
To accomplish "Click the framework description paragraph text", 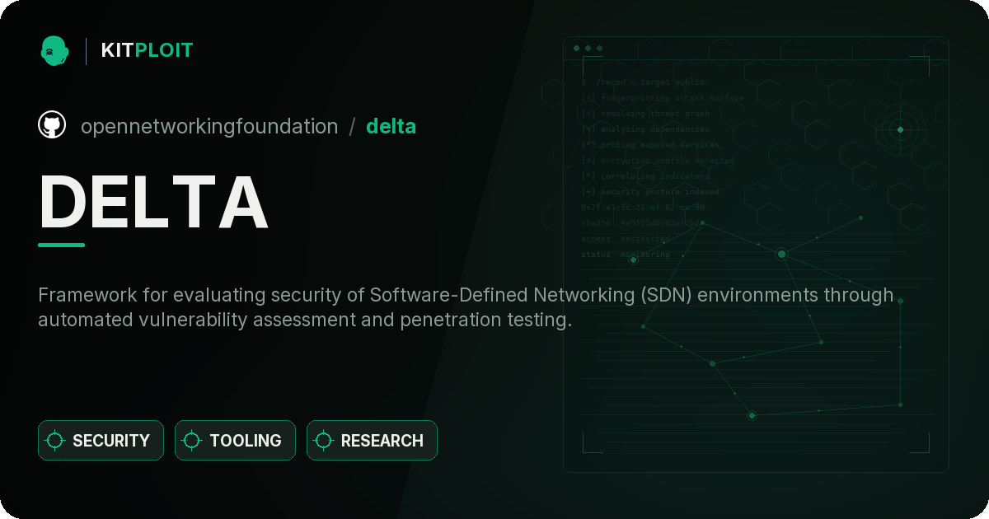I will [466, 307].
